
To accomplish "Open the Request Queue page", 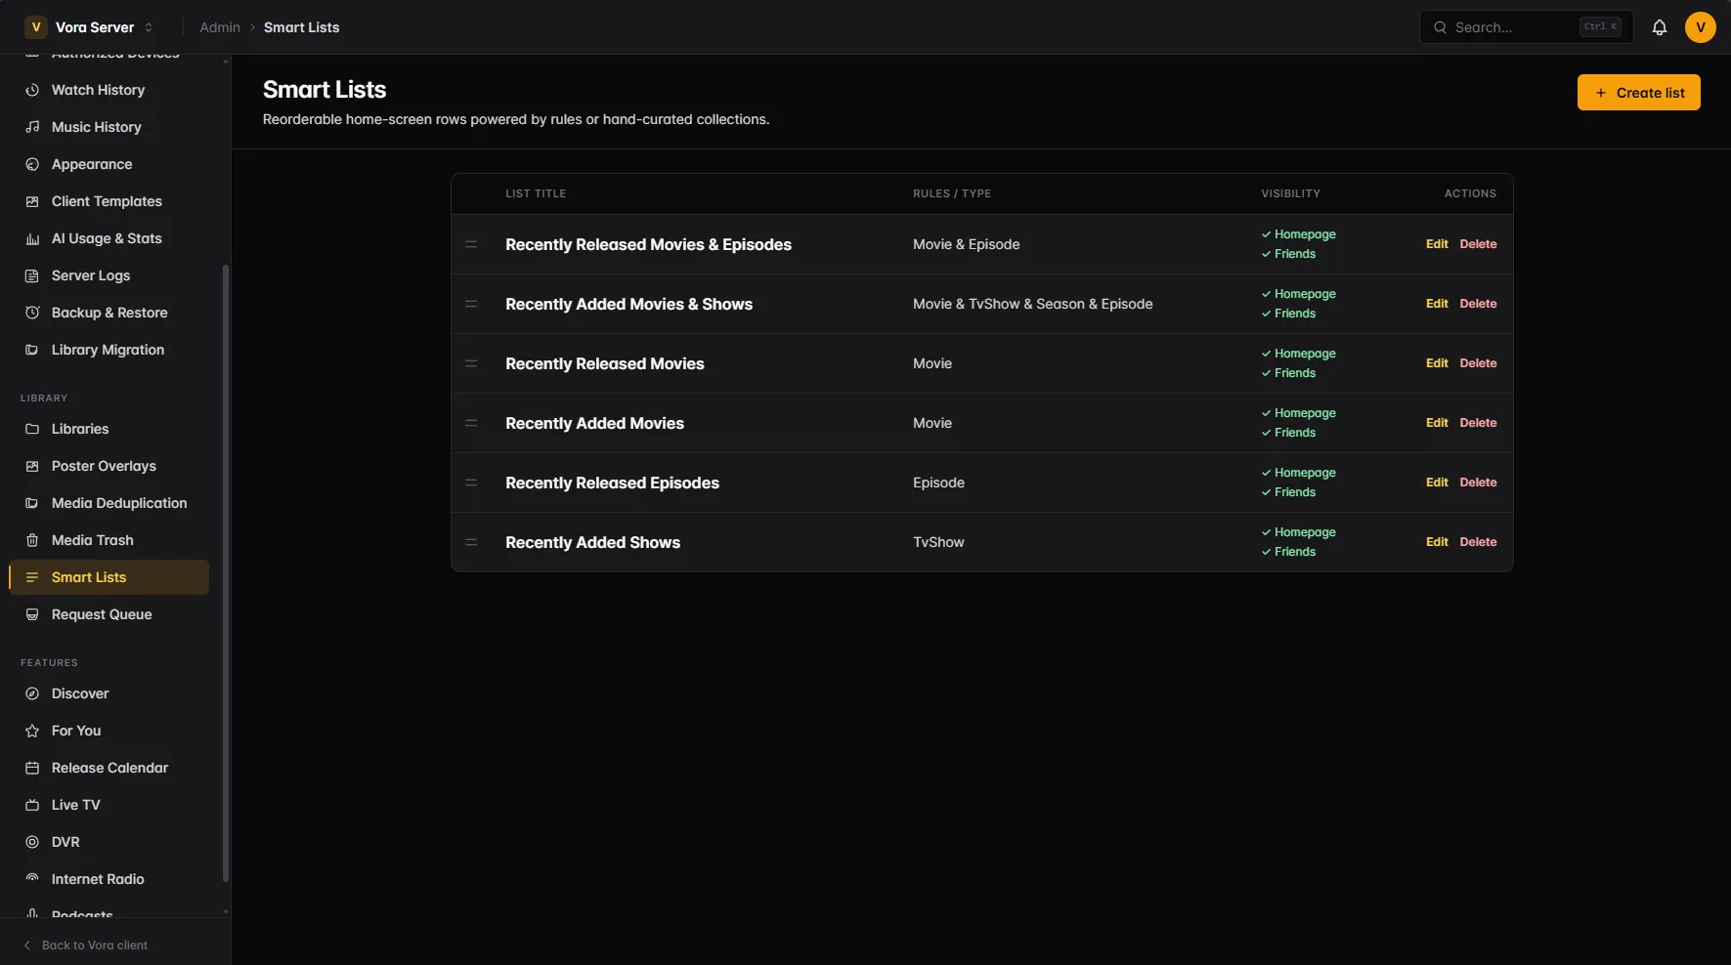I will (x=109, y=614).
